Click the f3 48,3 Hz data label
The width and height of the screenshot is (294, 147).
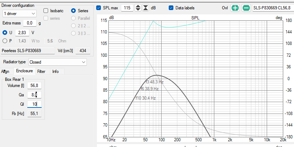click(154, 82)
